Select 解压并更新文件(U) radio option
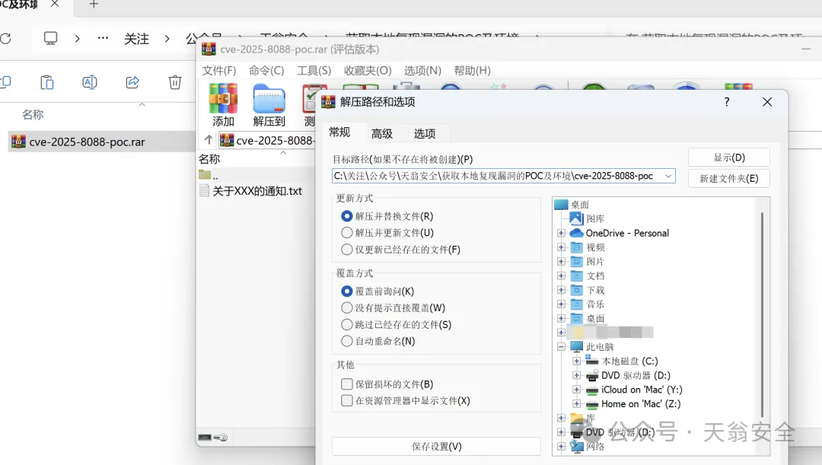Image resolution: width=822 pixels, height=465 pixels. click(x=347, y=233)
